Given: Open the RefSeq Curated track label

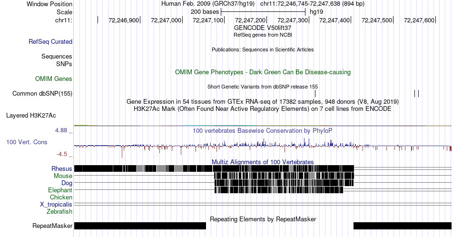Looking at the screenshot, I should pyautogui.click(x=50, y=41).
